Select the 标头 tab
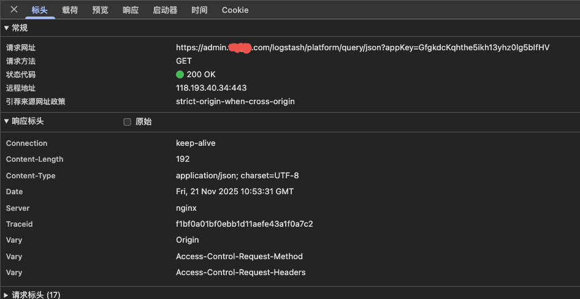580x299 pixels. 40,10
